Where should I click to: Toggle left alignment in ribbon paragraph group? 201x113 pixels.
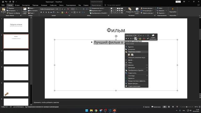coord(72,12)
